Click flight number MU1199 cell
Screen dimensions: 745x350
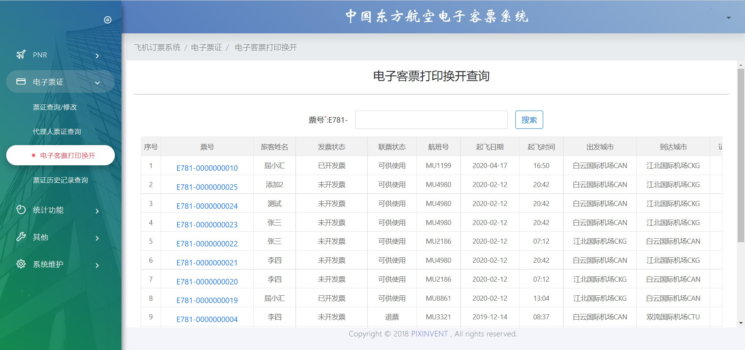coord(438,166)
